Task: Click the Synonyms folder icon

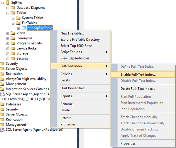Action: (13, 38)
